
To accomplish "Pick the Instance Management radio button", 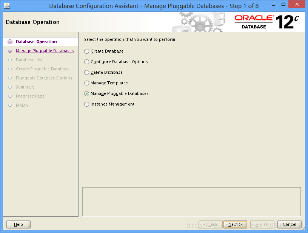I will tap(87, 104).
